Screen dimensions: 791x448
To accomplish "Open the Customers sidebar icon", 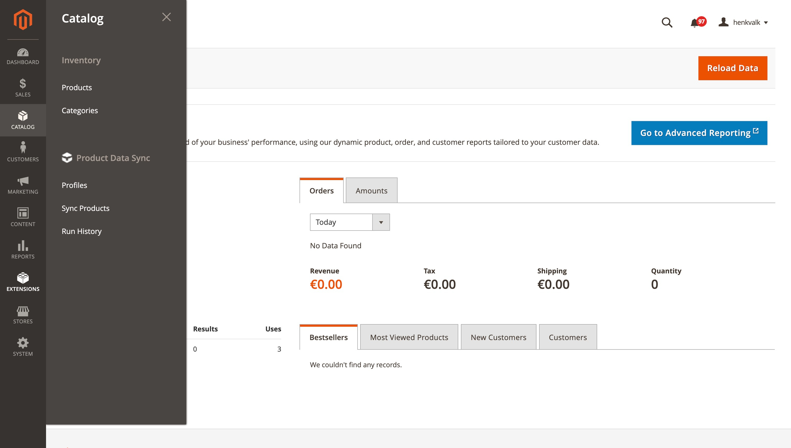I will 23,151.
